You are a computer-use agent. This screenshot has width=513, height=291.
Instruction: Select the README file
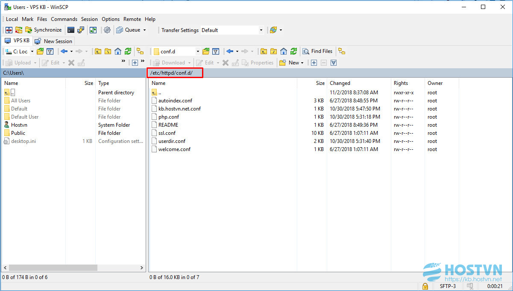[x=168, y=125]
